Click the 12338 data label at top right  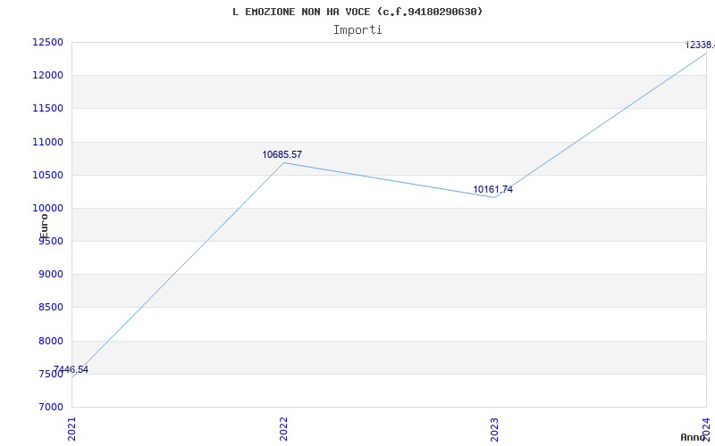pos(700,45)
